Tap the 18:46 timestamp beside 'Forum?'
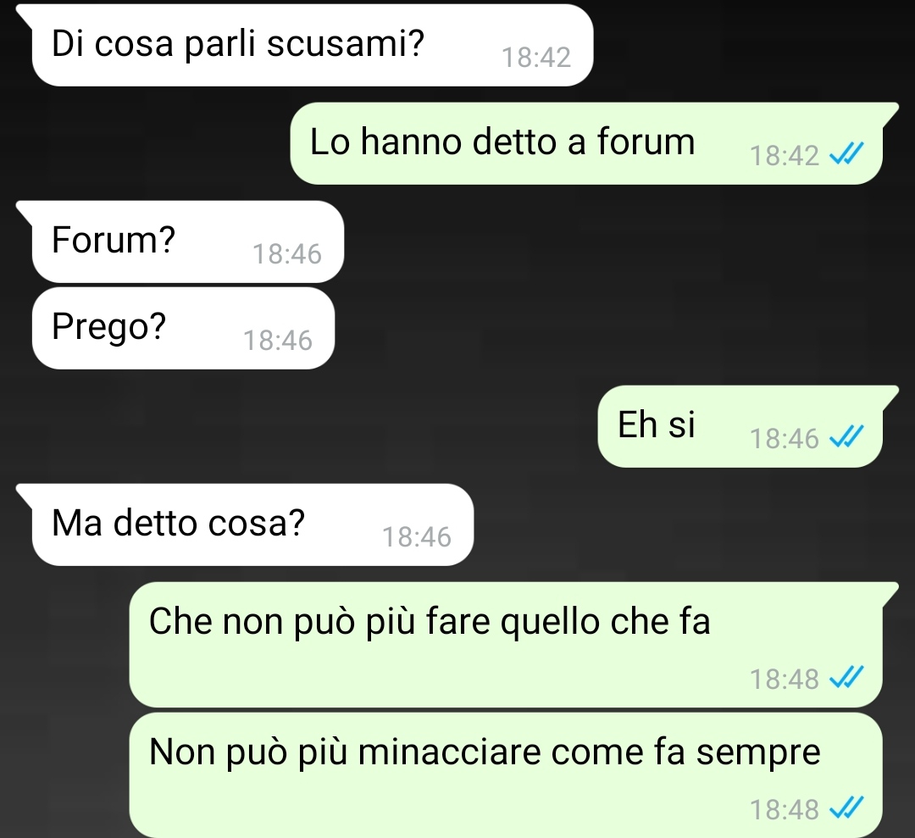The width and height of the screenshot is (915, 838). point(286,254)
